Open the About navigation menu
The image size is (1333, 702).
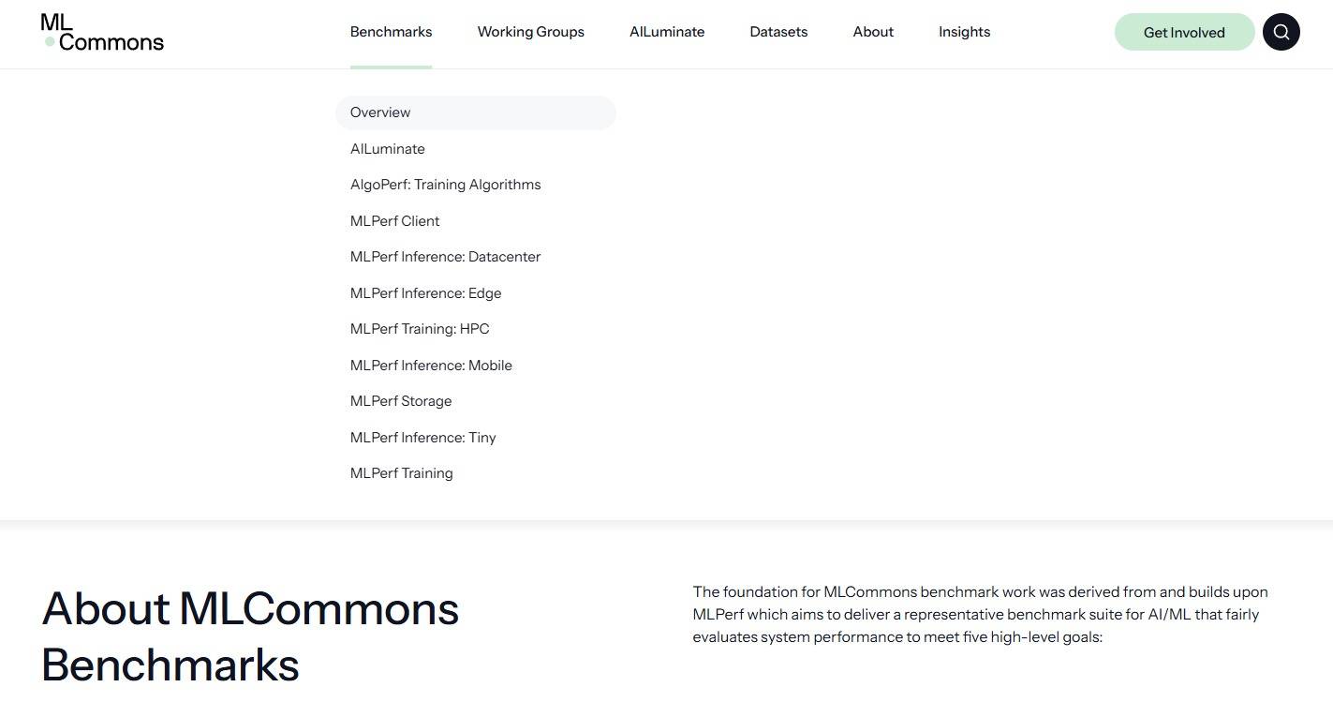click(873, 32)
